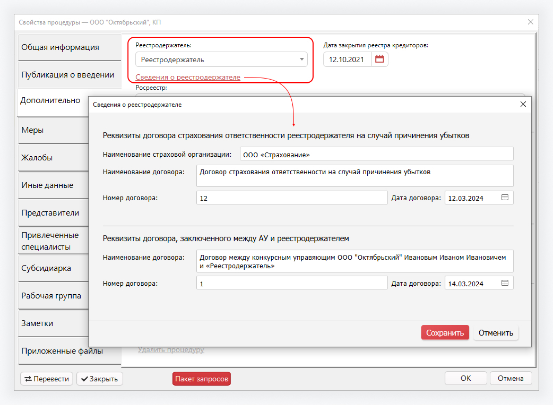Viewport: 553px width, 405px height.
Task: Open the Общая информация tab
Action: (69, 47)
